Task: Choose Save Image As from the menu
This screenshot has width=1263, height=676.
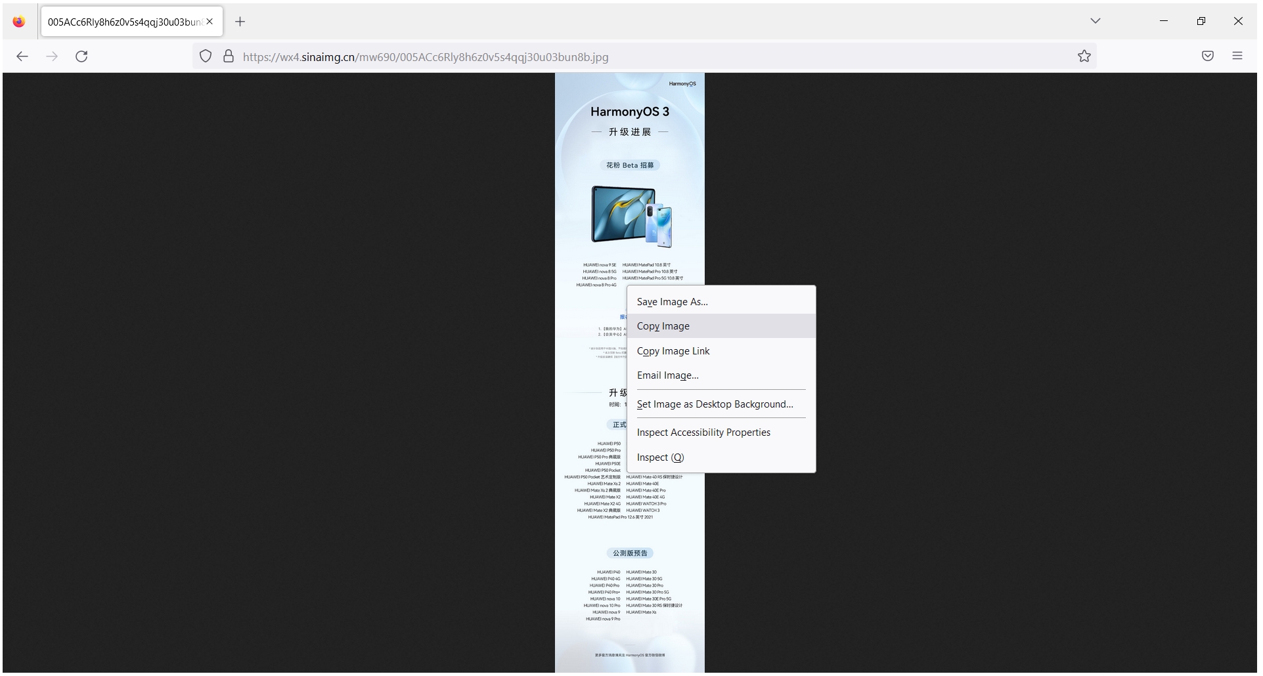Action: (672, 301)
